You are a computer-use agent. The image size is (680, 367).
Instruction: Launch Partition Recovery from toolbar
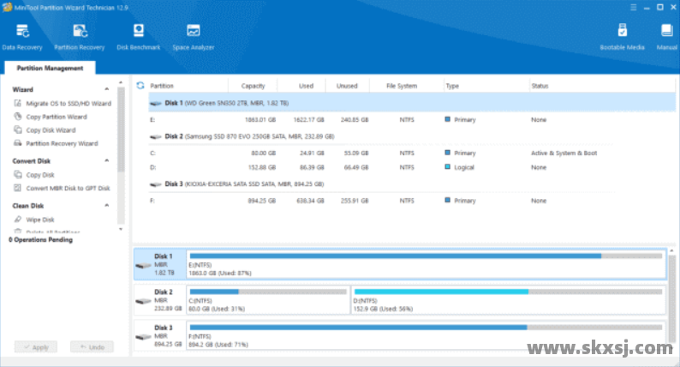tap(79, 36)
